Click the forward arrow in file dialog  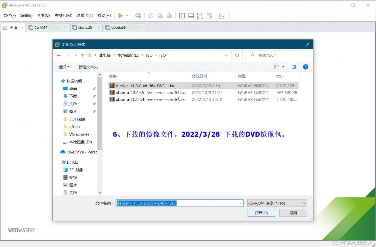click(x=68, y=55)
